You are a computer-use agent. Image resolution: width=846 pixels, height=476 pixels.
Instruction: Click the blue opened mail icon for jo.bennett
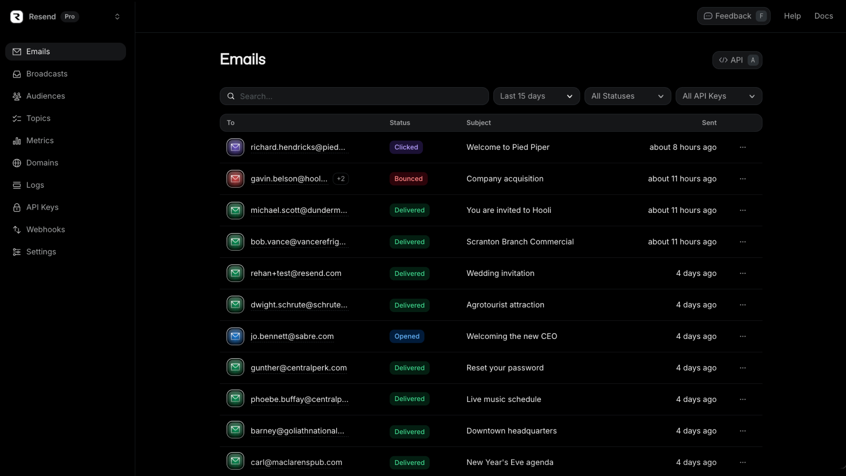[235, 336]
